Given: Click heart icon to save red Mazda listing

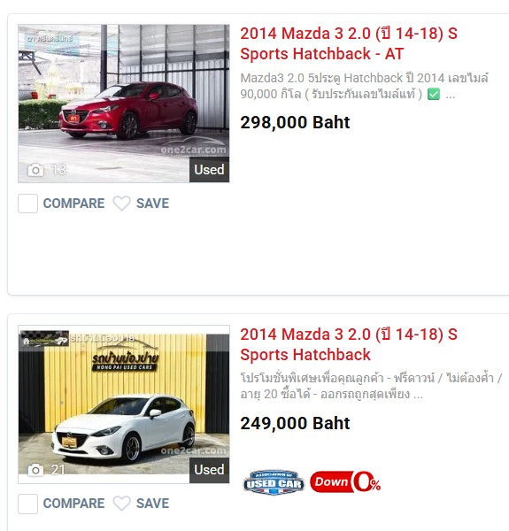Looking at the screenshot, I should pyautogui.click(x=121, y=204).
